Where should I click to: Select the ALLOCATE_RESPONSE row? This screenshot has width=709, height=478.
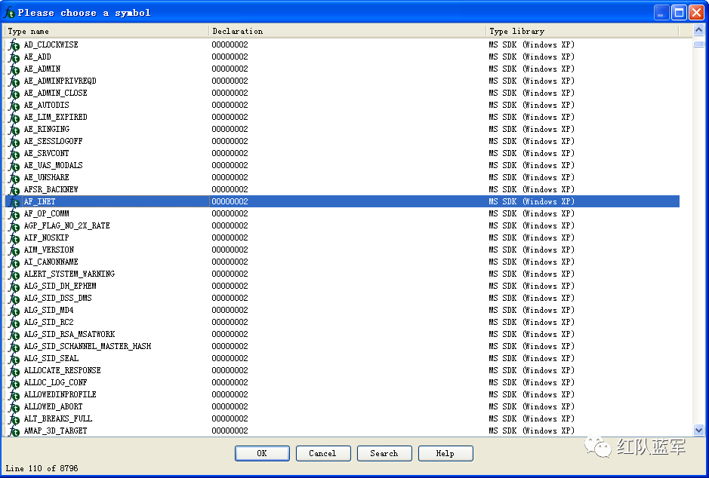coord(342,371)
